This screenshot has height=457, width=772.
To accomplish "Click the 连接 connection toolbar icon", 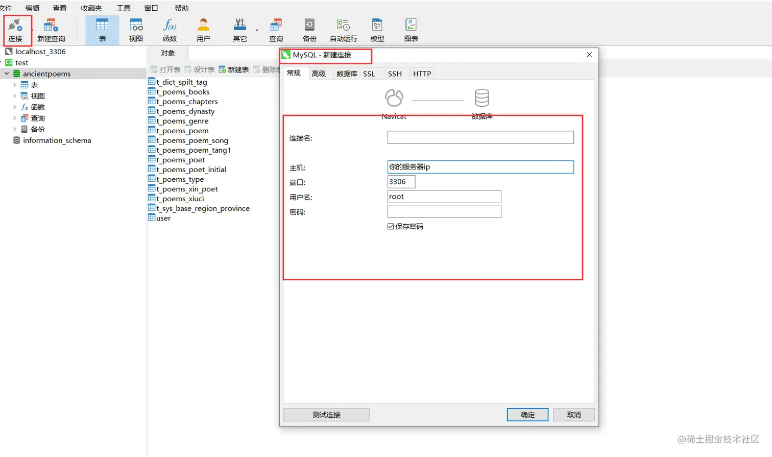I will (x=15, y=30).
